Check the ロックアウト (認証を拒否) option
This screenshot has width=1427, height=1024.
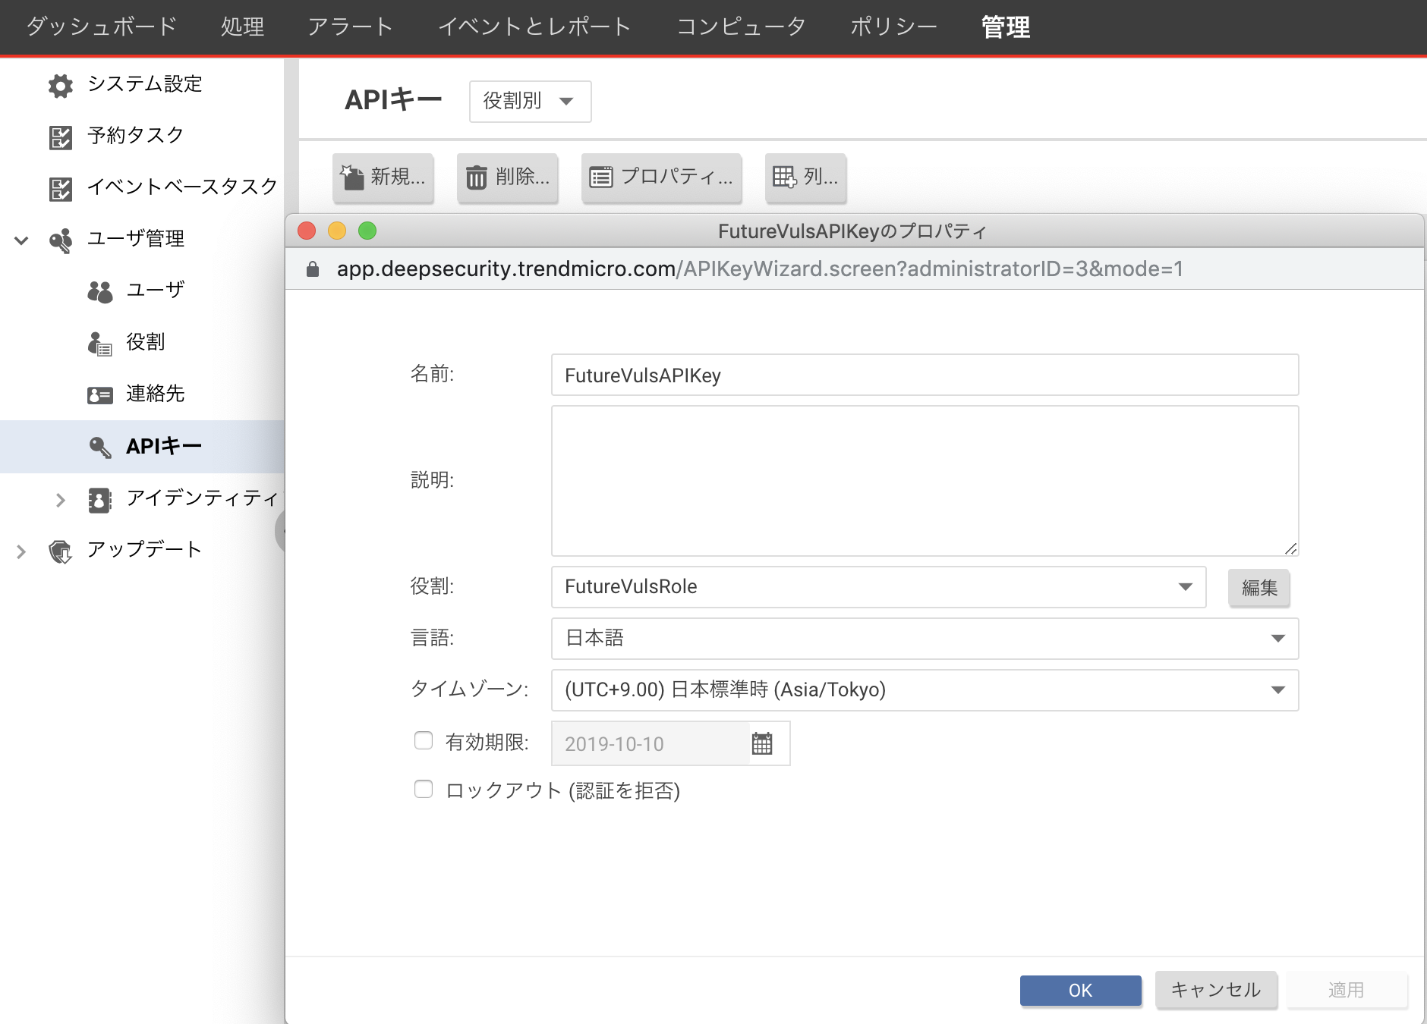(x=423, y=789)
